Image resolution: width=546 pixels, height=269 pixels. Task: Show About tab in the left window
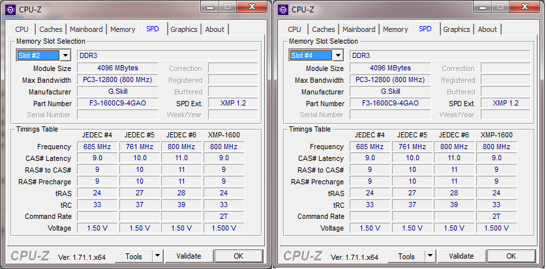coord(215,29)
